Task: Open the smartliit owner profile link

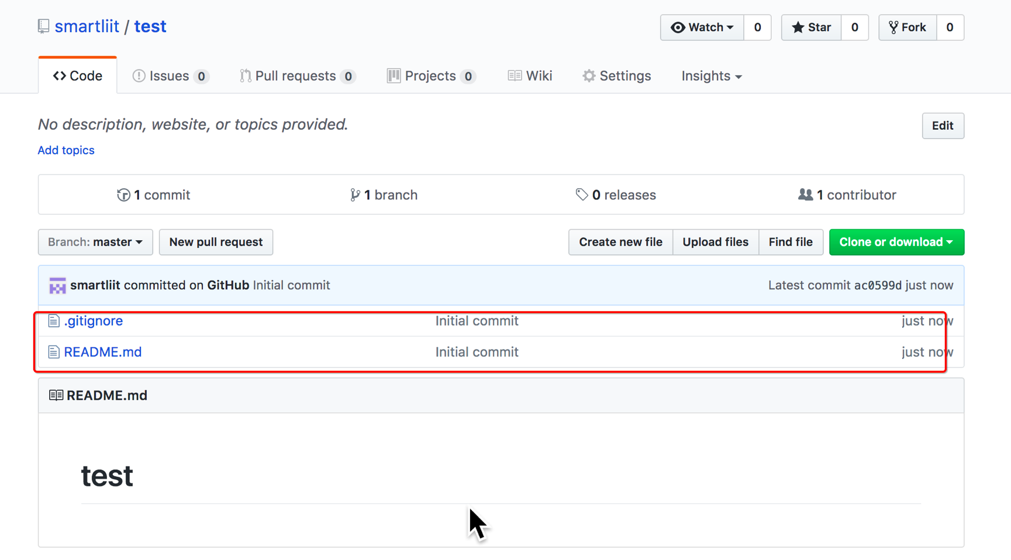Action: tap(87, 26)
